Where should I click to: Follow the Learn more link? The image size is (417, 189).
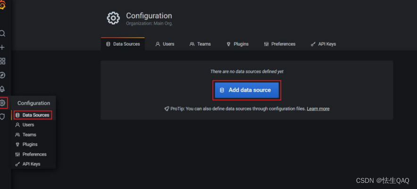pyautogui.click(x=318, y=109)
